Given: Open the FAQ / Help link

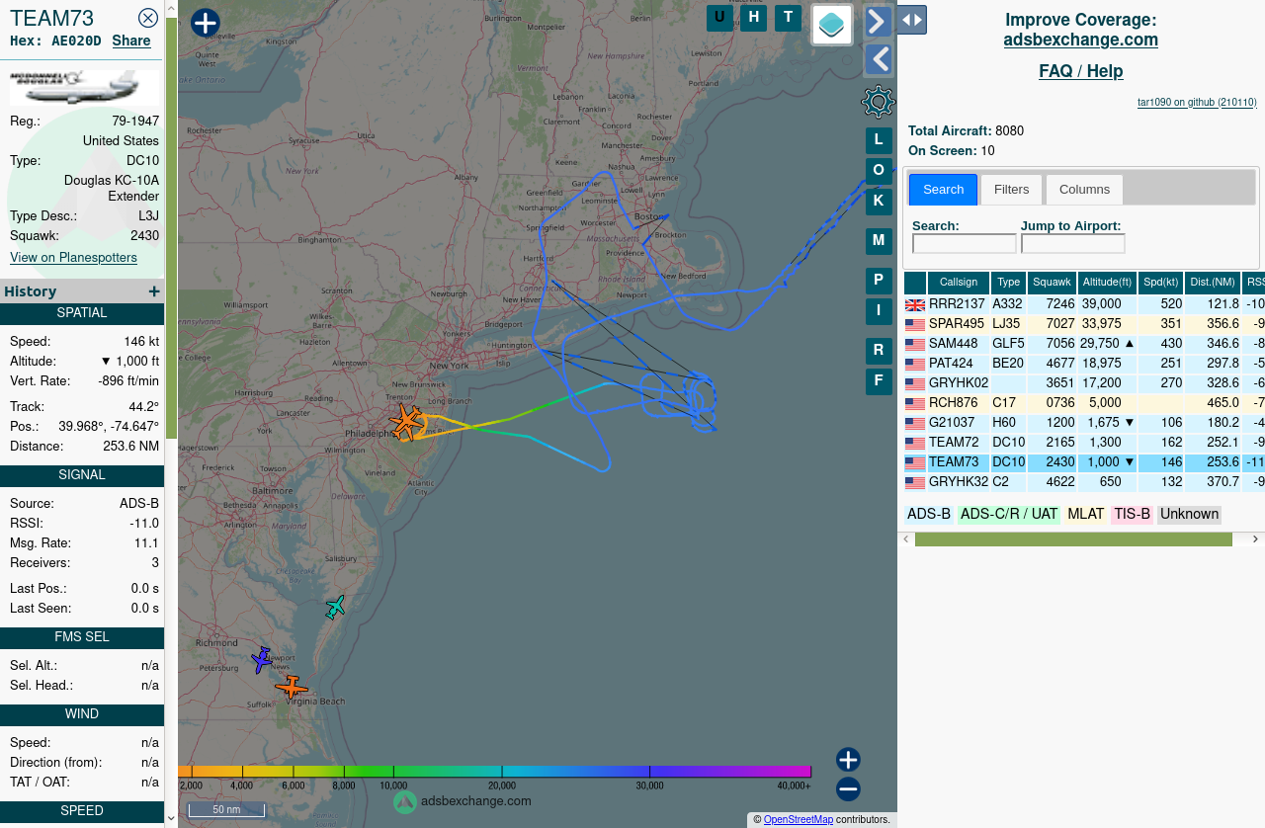Looking at the screenshot, I should (1081, 71).
